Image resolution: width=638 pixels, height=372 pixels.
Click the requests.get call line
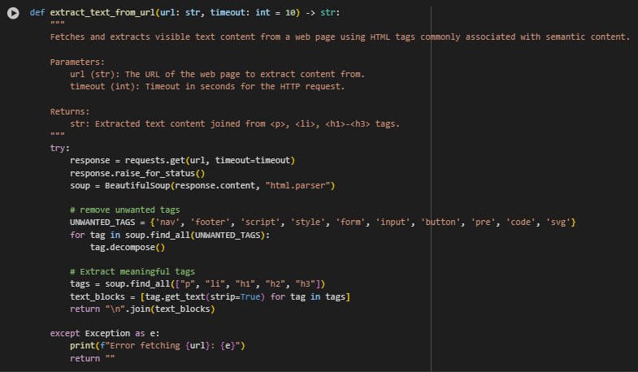click(x=182, y=161)
